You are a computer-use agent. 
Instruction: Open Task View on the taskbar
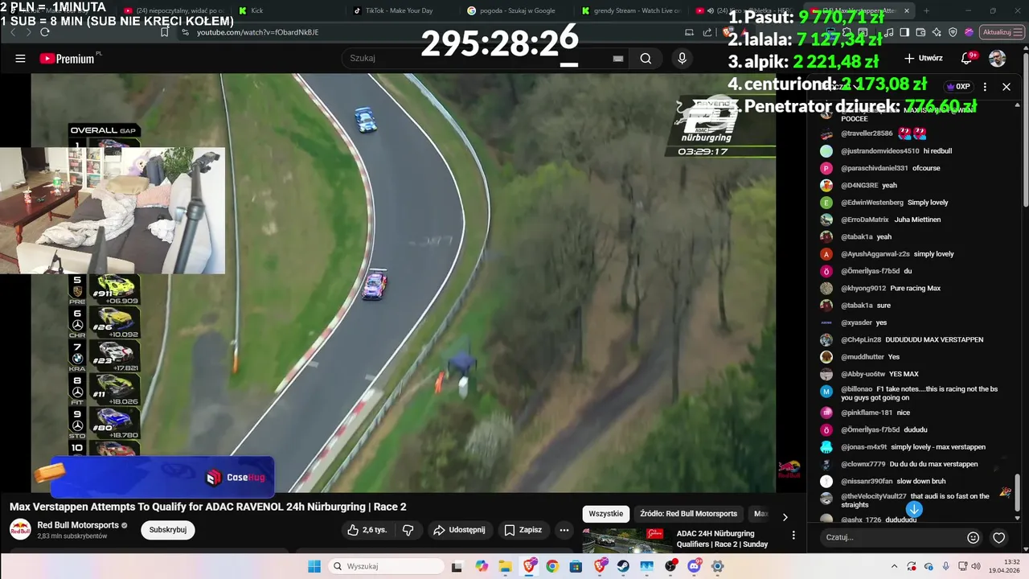click(458, 566)
